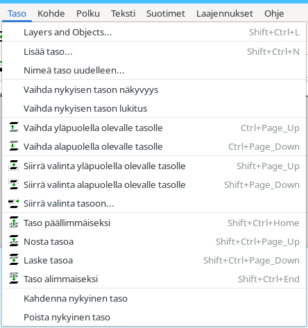308x328 pixels.
Task: Open the Taso menu
Action: tap(17, 13)
